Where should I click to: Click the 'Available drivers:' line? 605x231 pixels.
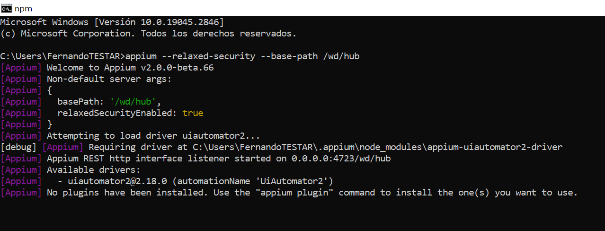pyautogui.click(x=94, y=170)
